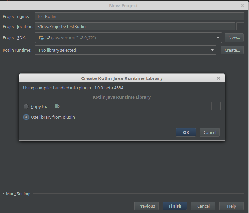
Task: Open the Project SDK dropdown arrow
Action: pyautogui.click(x=218, y=37)
